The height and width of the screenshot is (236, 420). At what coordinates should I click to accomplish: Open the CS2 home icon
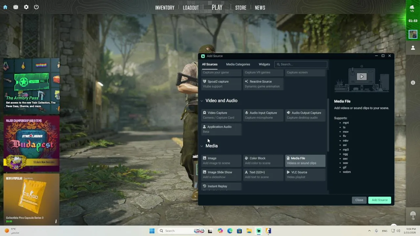tap(5, 7)
